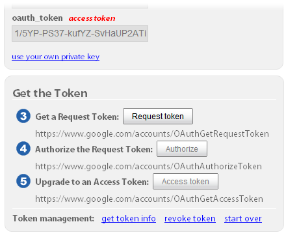Focus the oauth_token input field
Viewport: 286px width, 237px height.
80,33
